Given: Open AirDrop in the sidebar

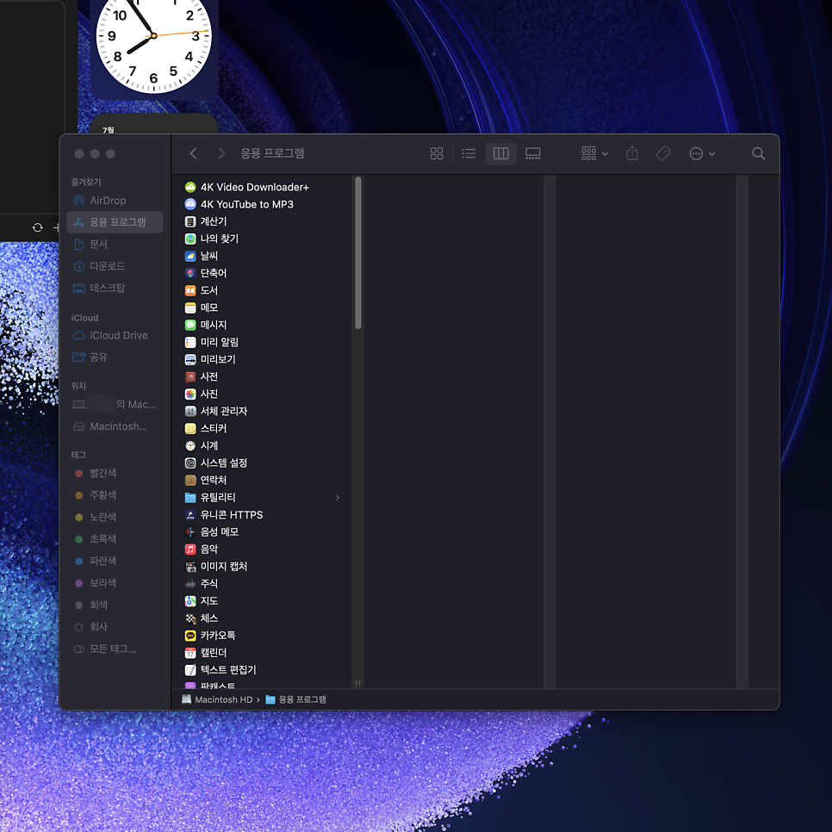Looking at the screenshot, I should click(115, 201).
